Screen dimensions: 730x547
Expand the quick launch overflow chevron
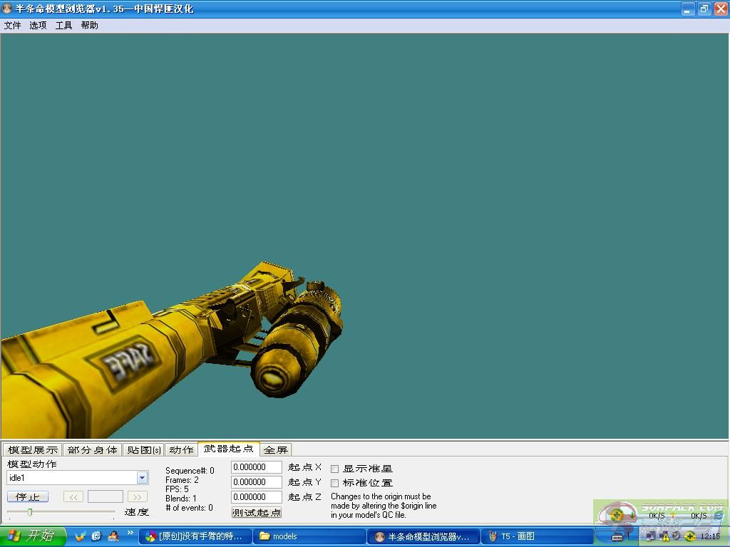130,532
